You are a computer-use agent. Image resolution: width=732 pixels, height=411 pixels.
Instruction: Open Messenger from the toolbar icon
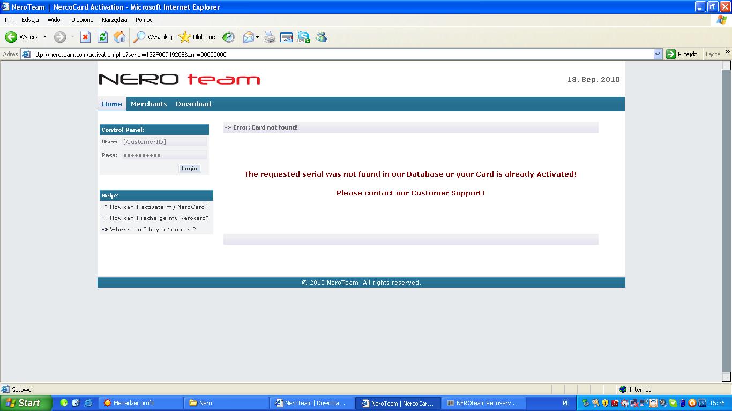(321, 37)
